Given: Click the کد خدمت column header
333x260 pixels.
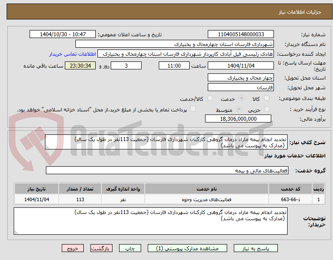Looking at the screenshot, I should click(290, 189).
